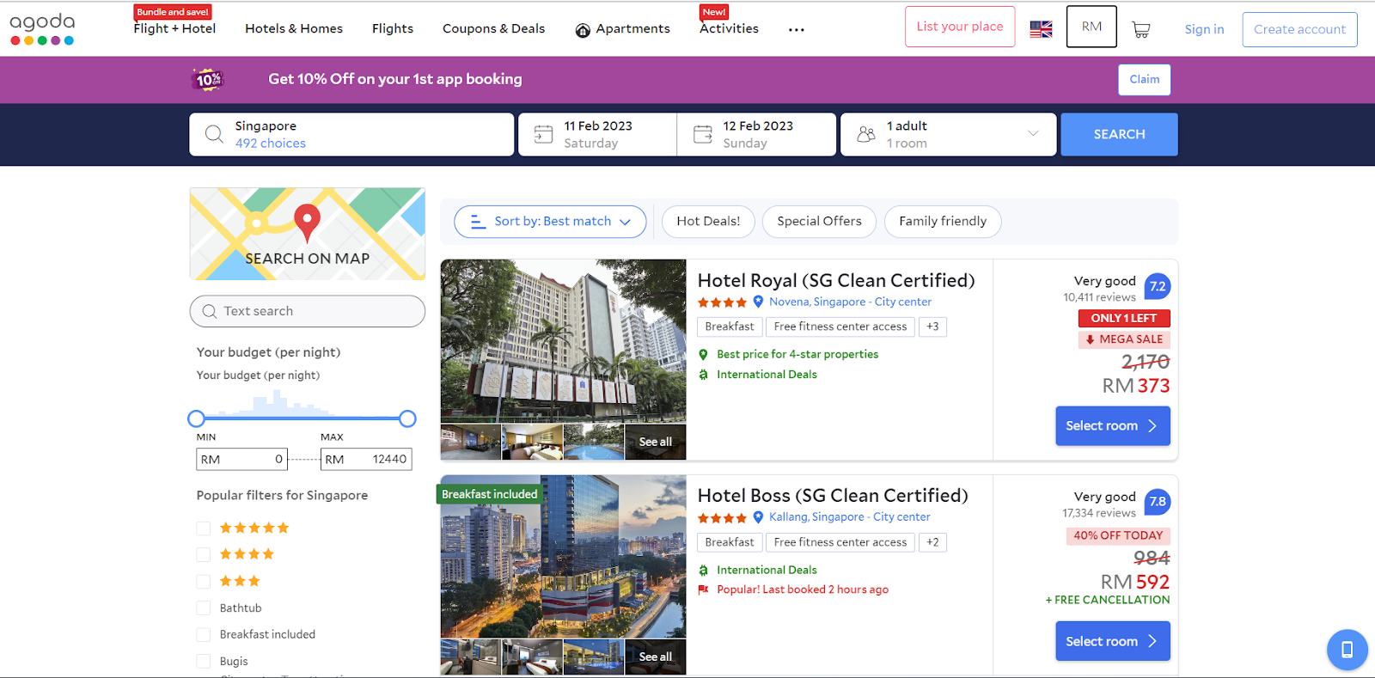Click the MIN budget input field

click(x=241, y=460)
